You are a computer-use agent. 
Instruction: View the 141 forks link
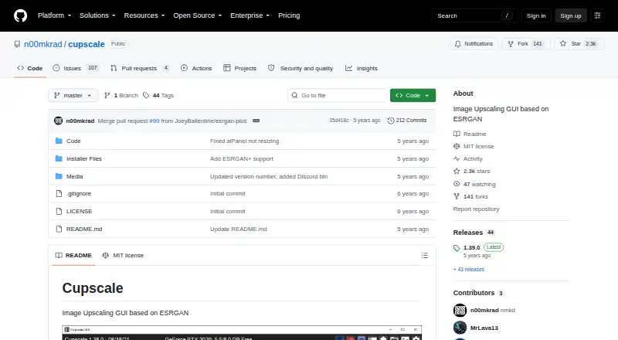[x=470, y=196]
